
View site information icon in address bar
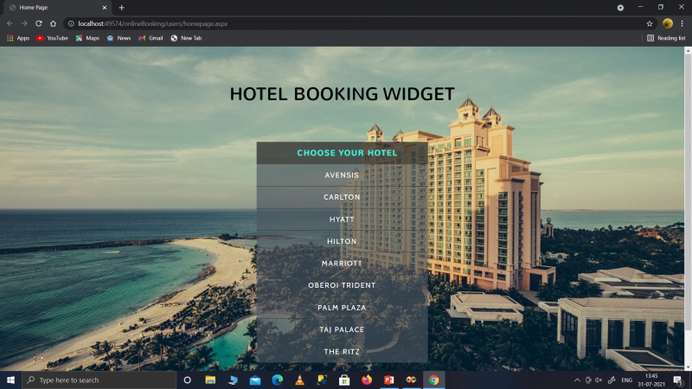tap(71, 24)
